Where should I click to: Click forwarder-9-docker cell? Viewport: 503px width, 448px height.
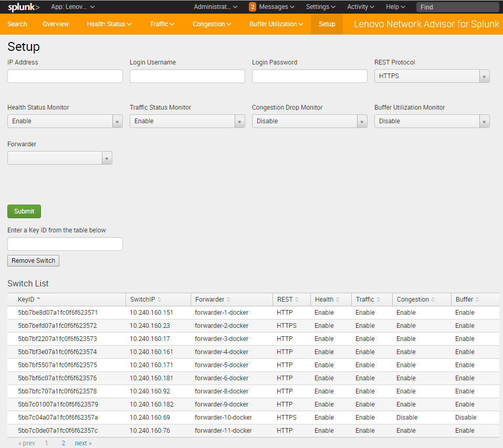click(222, 404)
